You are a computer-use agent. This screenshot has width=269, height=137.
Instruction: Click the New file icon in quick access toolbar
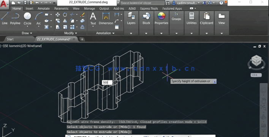13,3
